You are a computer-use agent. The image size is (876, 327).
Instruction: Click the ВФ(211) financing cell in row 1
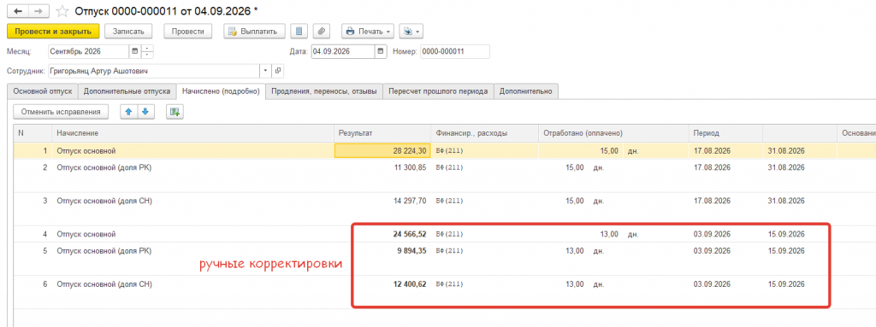click(x=450, y=150)
